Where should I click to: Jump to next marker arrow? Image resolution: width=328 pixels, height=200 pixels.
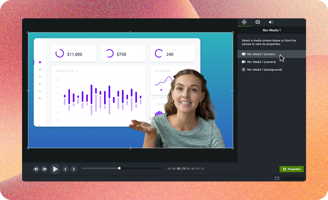73,169
